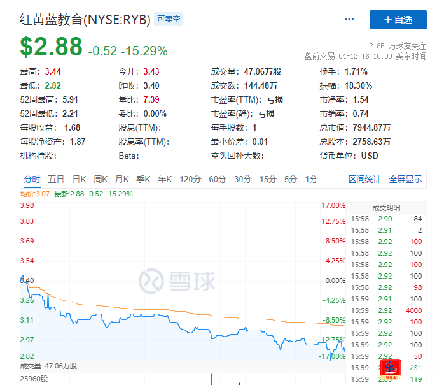This screenshot has width=444, height=385.
Task: Add stock to watchlist with 自选 button
Action: tap(398, 20)
